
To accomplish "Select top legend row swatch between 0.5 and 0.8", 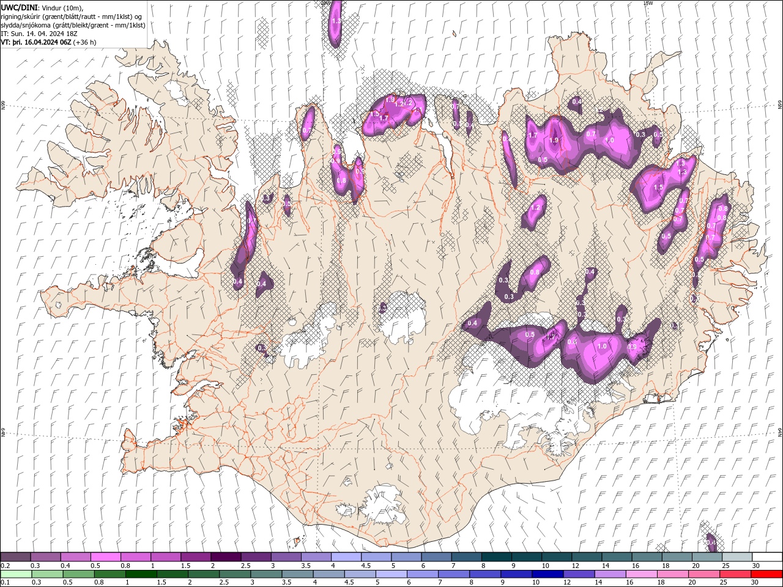I will click(x=106, y=556).
